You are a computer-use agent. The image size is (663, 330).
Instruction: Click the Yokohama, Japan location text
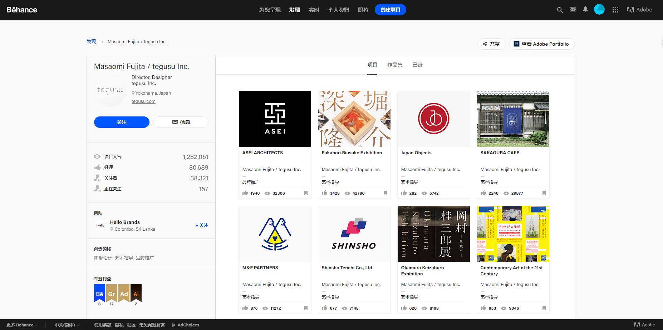tap(153, 93)
